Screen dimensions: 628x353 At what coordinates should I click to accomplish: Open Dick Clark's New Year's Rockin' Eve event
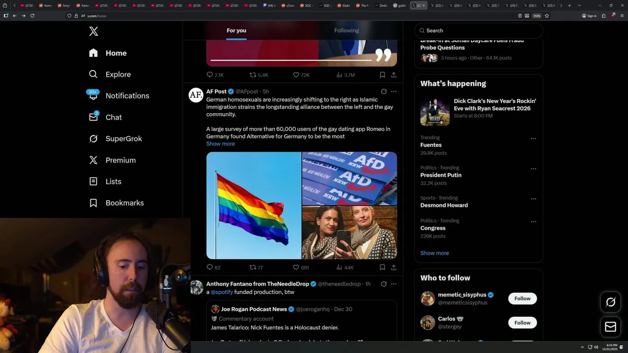[478, 112]
